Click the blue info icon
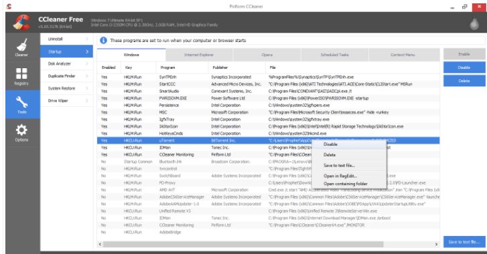 tap(103, 41)
